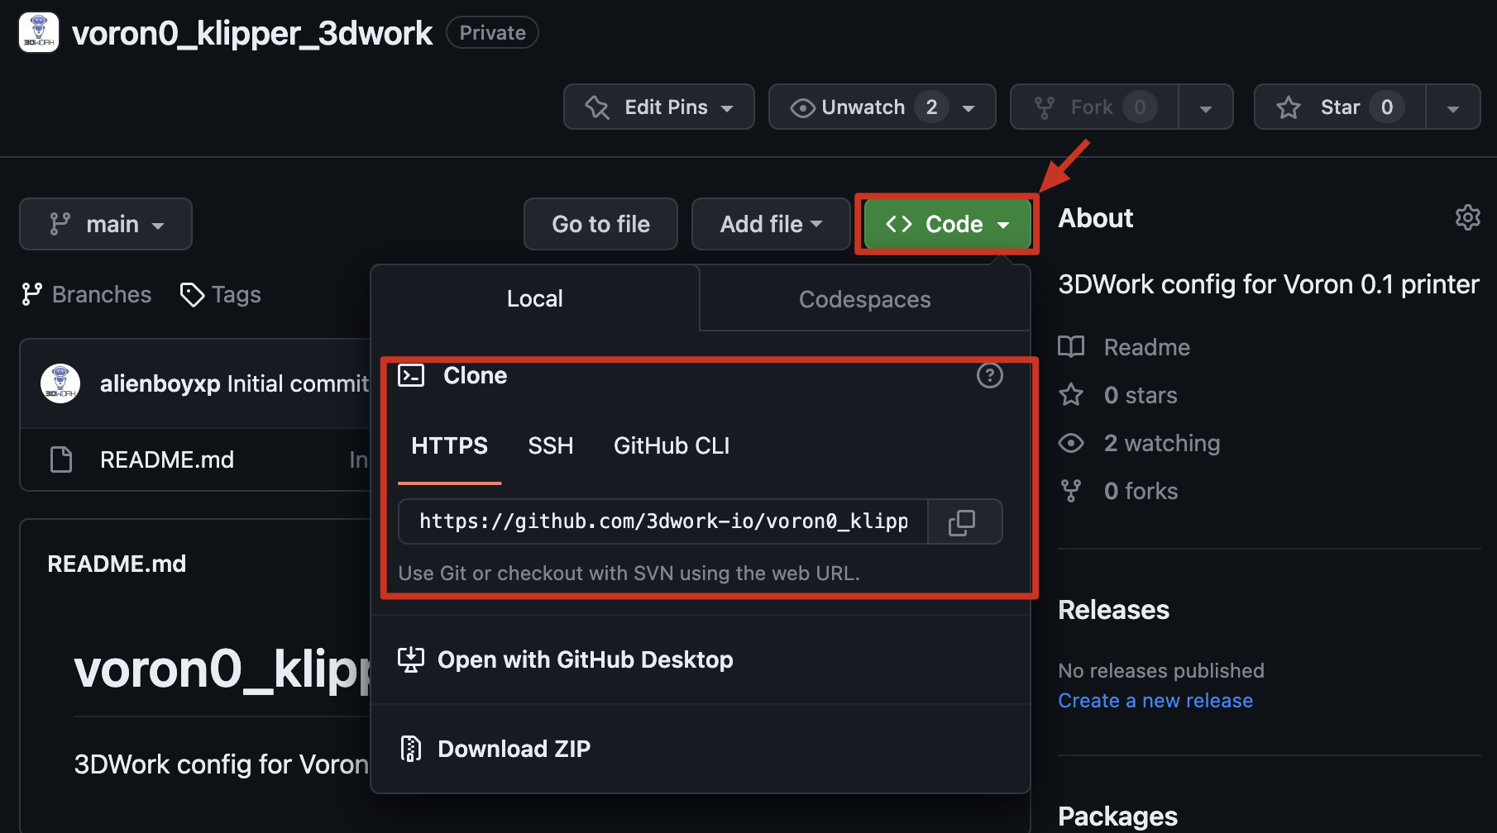Screen dimensions: 1497x833
Task: Open the Edit Pins dropdown
Action: click(x=658, y=107)
